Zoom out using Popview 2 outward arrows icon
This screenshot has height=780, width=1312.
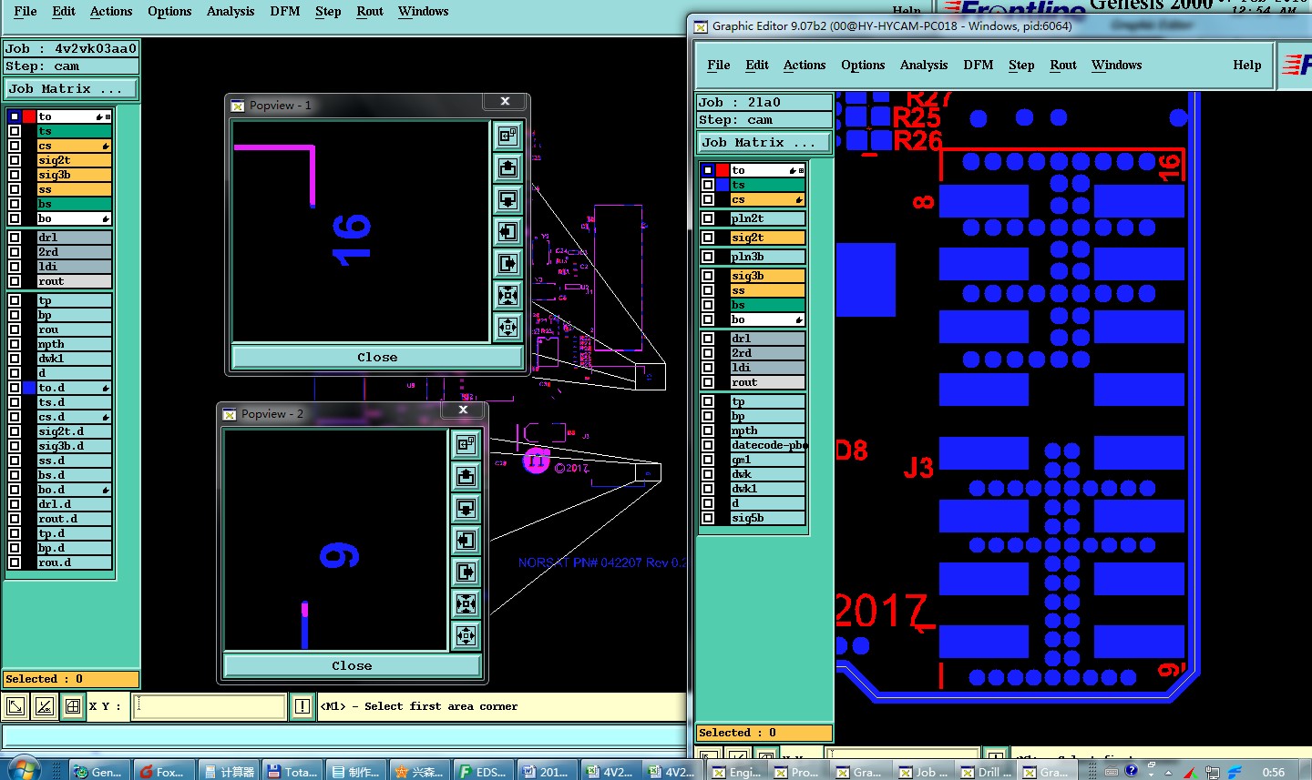click(x=466, y=634)
